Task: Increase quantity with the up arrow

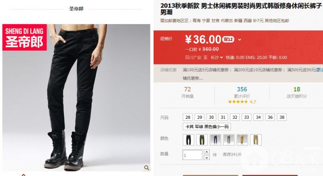Action: (207, 152)
